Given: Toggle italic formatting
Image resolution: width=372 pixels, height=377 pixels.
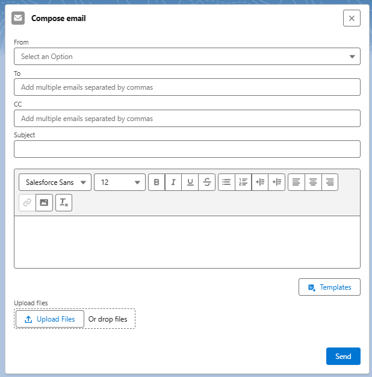Looking at the screenshot, I should point(173,182).
